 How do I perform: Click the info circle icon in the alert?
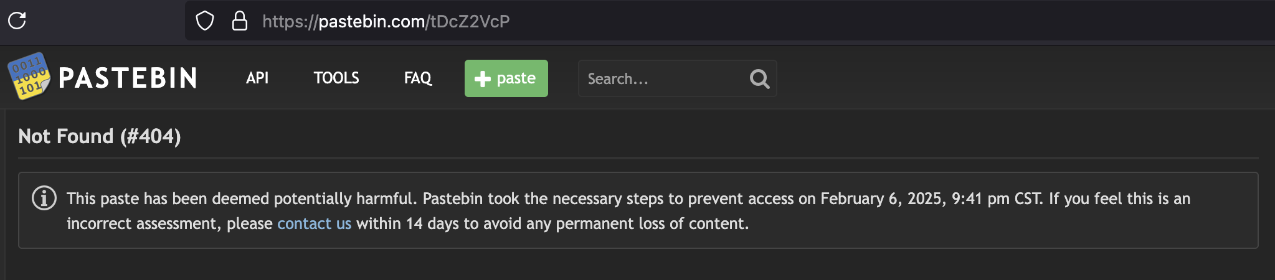[44, 198]
